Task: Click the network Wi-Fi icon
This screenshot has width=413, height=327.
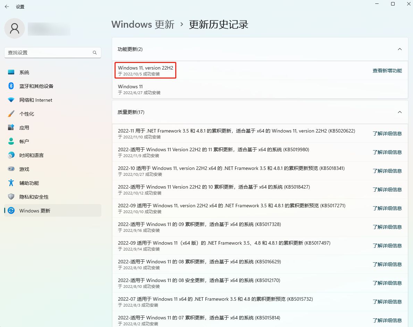Action: (x=11, y=100)
